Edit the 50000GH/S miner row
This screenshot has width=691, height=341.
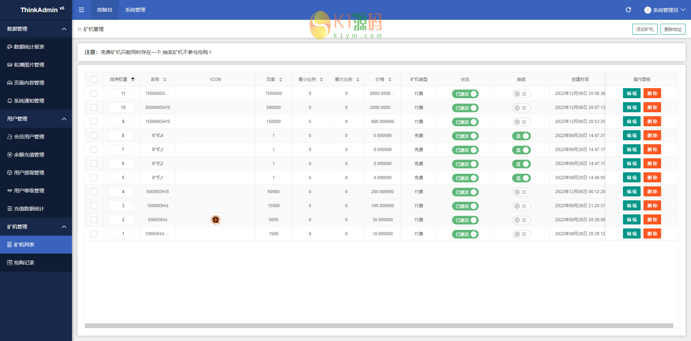click(x=632, y=192)
